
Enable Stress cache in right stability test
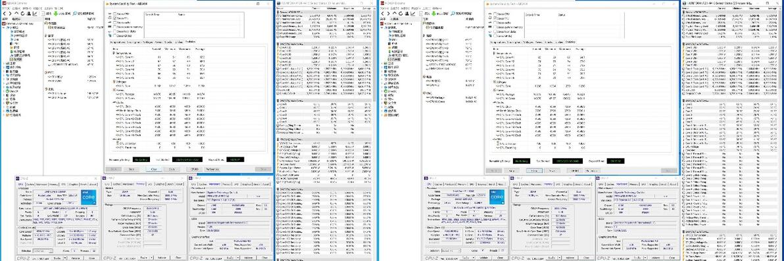(x=495, y=22)
